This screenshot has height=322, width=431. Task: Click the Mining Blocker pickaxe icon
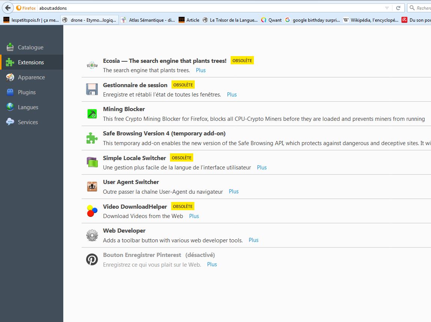[92, 114]
